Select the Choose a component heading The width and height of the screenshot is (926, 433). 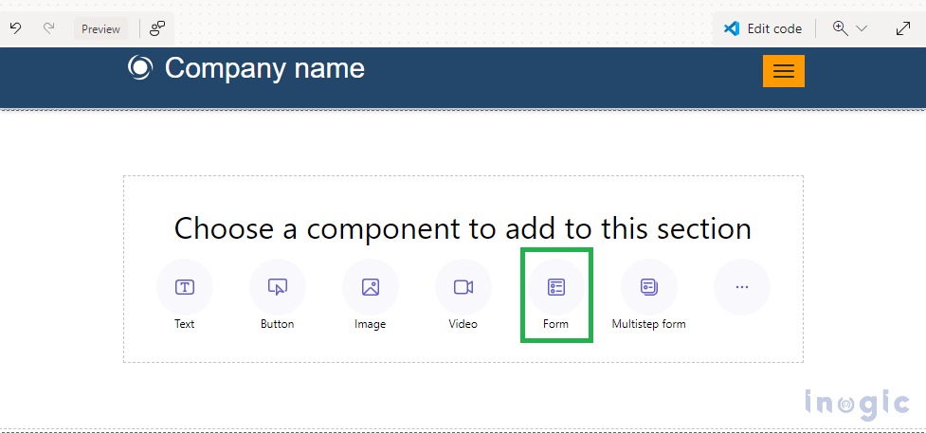[463, 228]
